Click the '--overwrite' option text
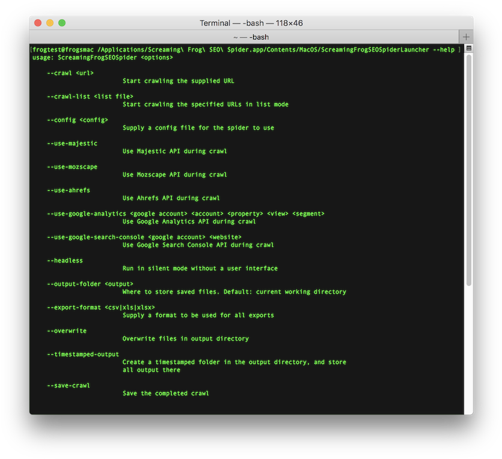This screenshot has width=502, height=459. pos(67,331)
